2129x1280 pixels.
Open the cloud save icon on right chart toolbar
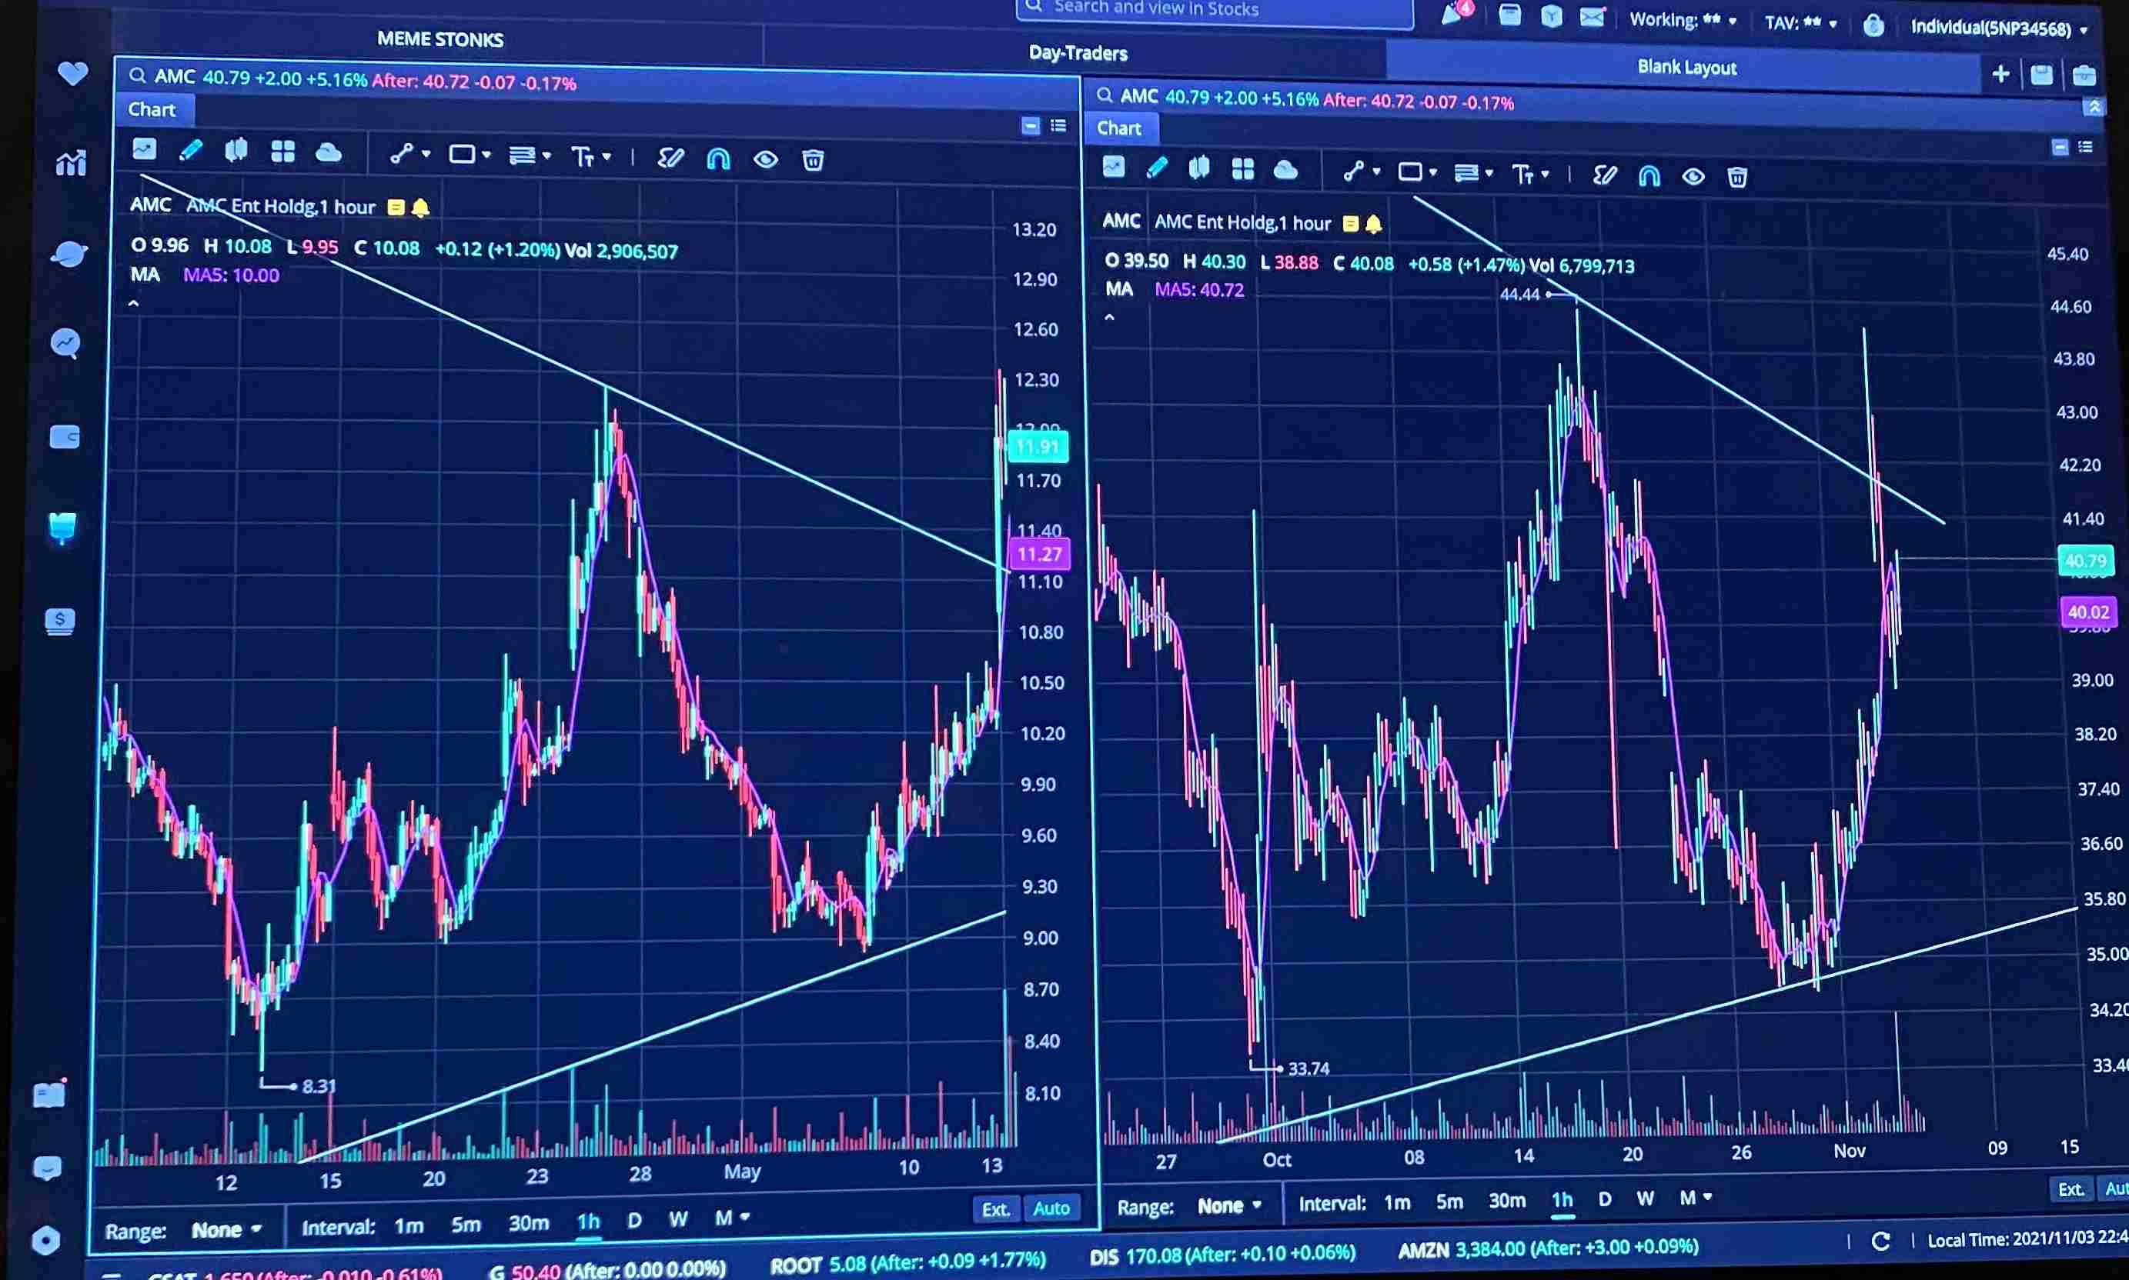[x=1286, y=171]
